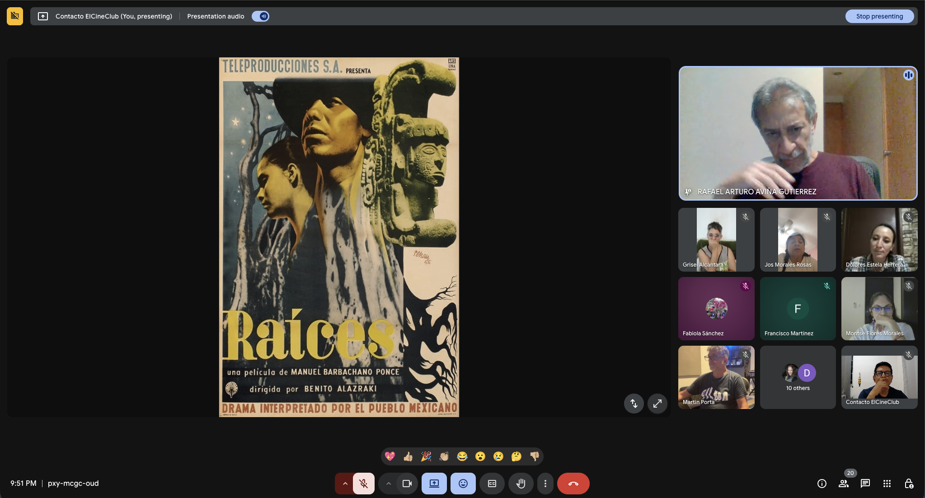Toggle the camera on or off
Viewport: 925px width, 498px height.
pos(407,484)
